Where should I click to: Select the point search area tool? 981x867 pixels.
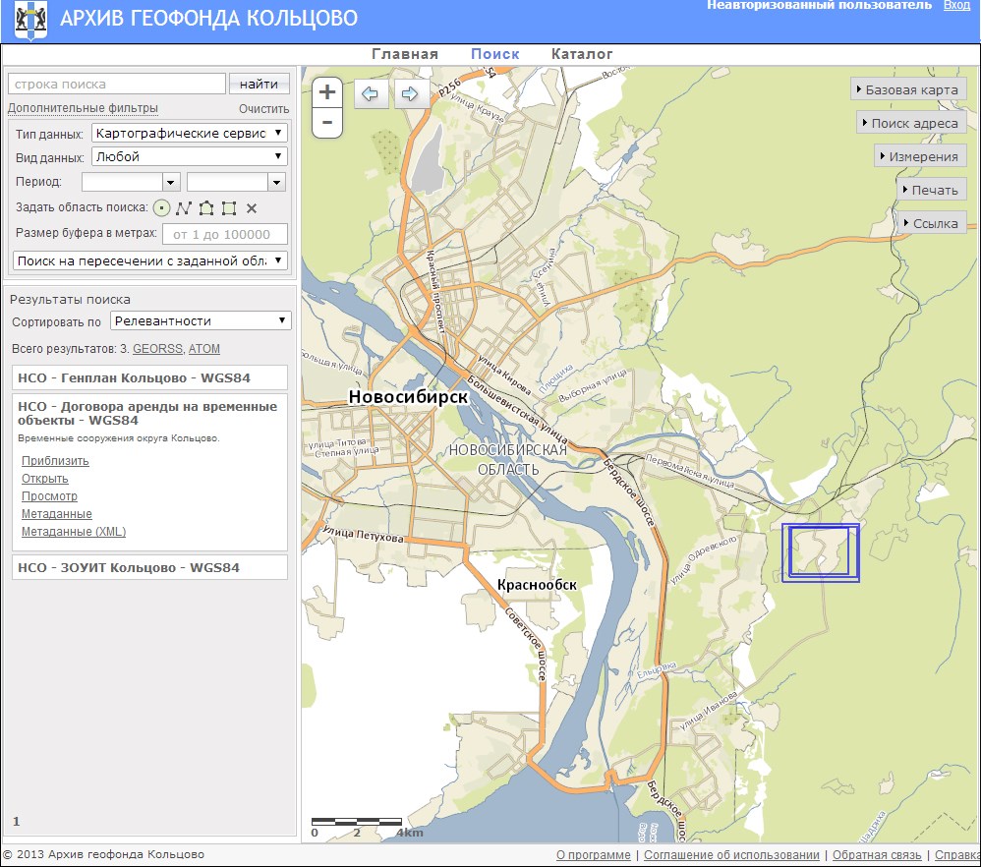click(162, 207)
